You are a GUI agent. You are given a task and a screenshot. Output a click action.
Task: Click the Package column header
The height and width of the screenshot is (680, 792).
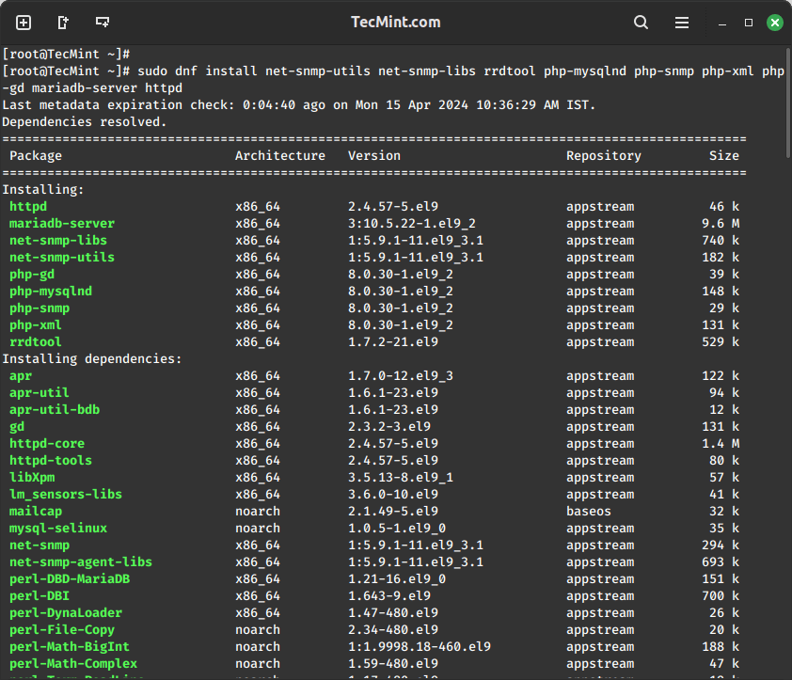point(36,156)
